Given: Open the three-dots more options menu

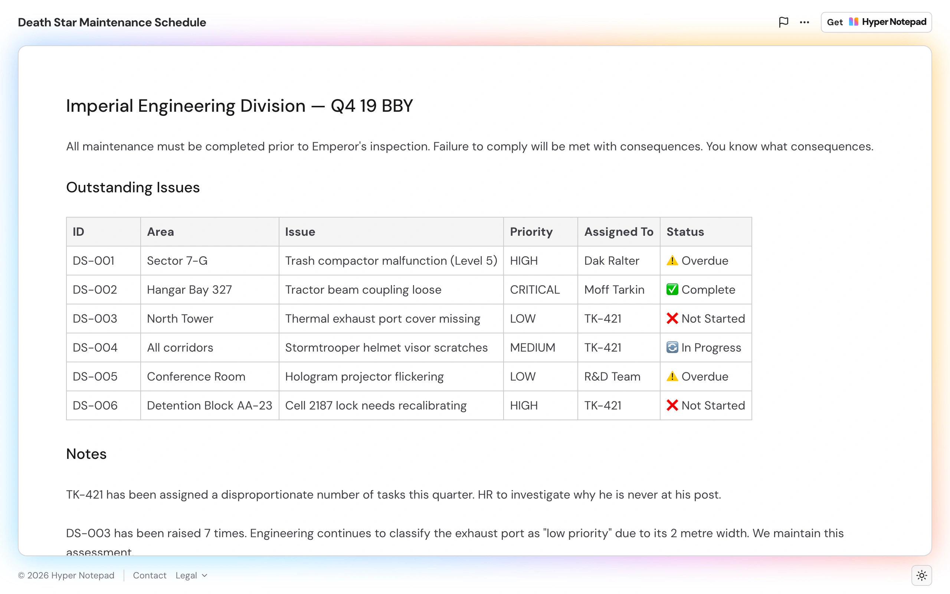Looking at the screenshot, I should tap(805, 22).
